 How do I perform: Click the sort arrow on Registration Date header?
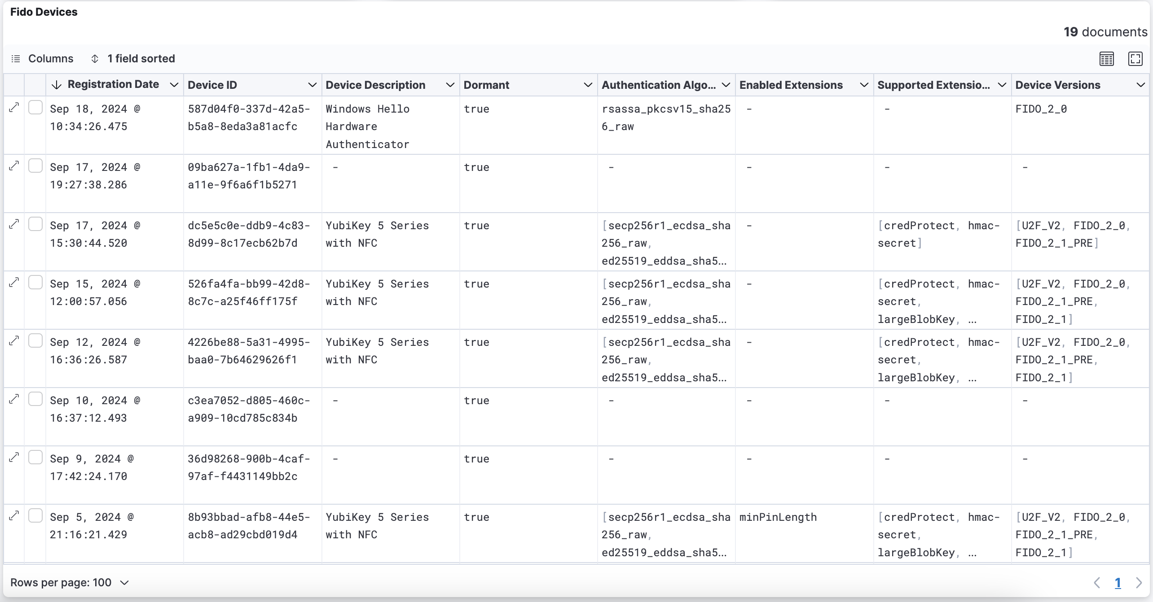[56, 84]
